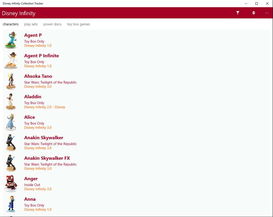The image size is (273, 217).
Task: Select the Alice figure image
Action: tap(11, 122)
